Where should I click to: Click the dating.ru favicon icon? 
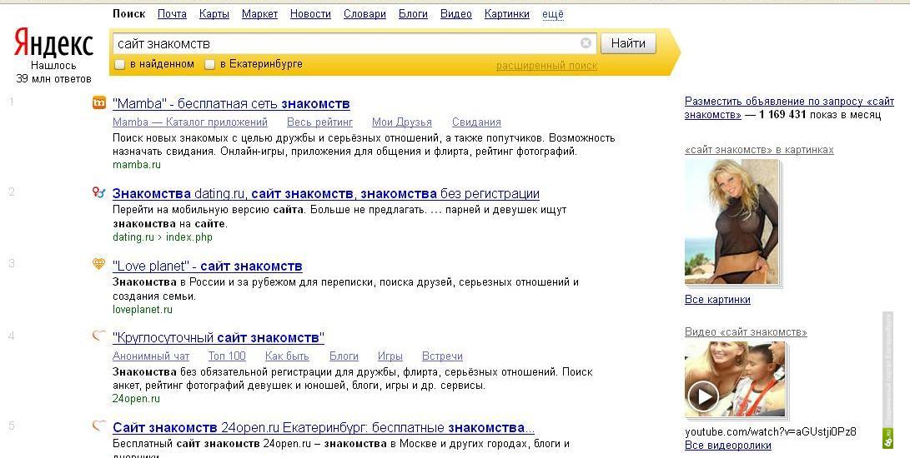[98, 192]
